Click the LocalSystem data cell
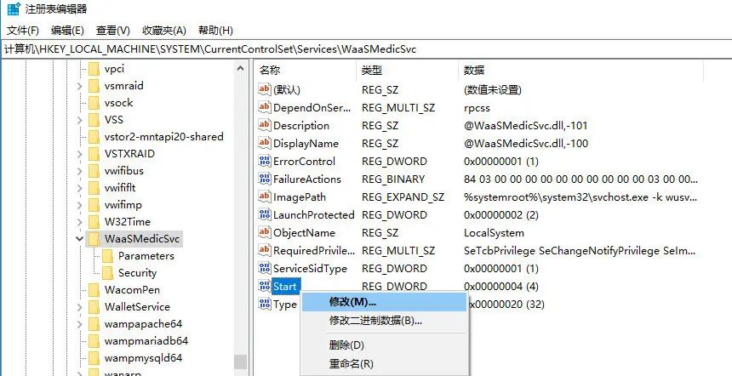 (x=494, y=233)
